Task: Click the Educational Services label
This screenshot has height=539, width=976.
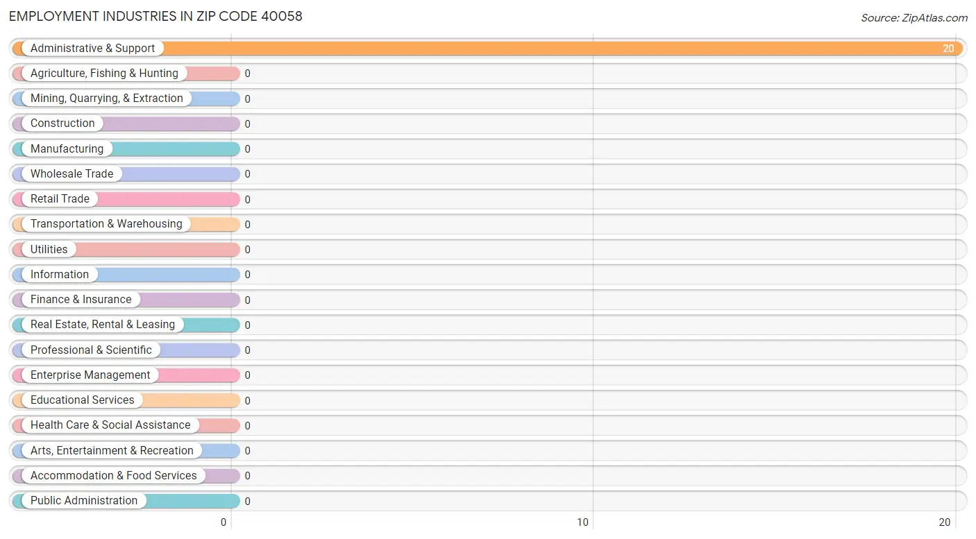Action: [x=83, y=400]
